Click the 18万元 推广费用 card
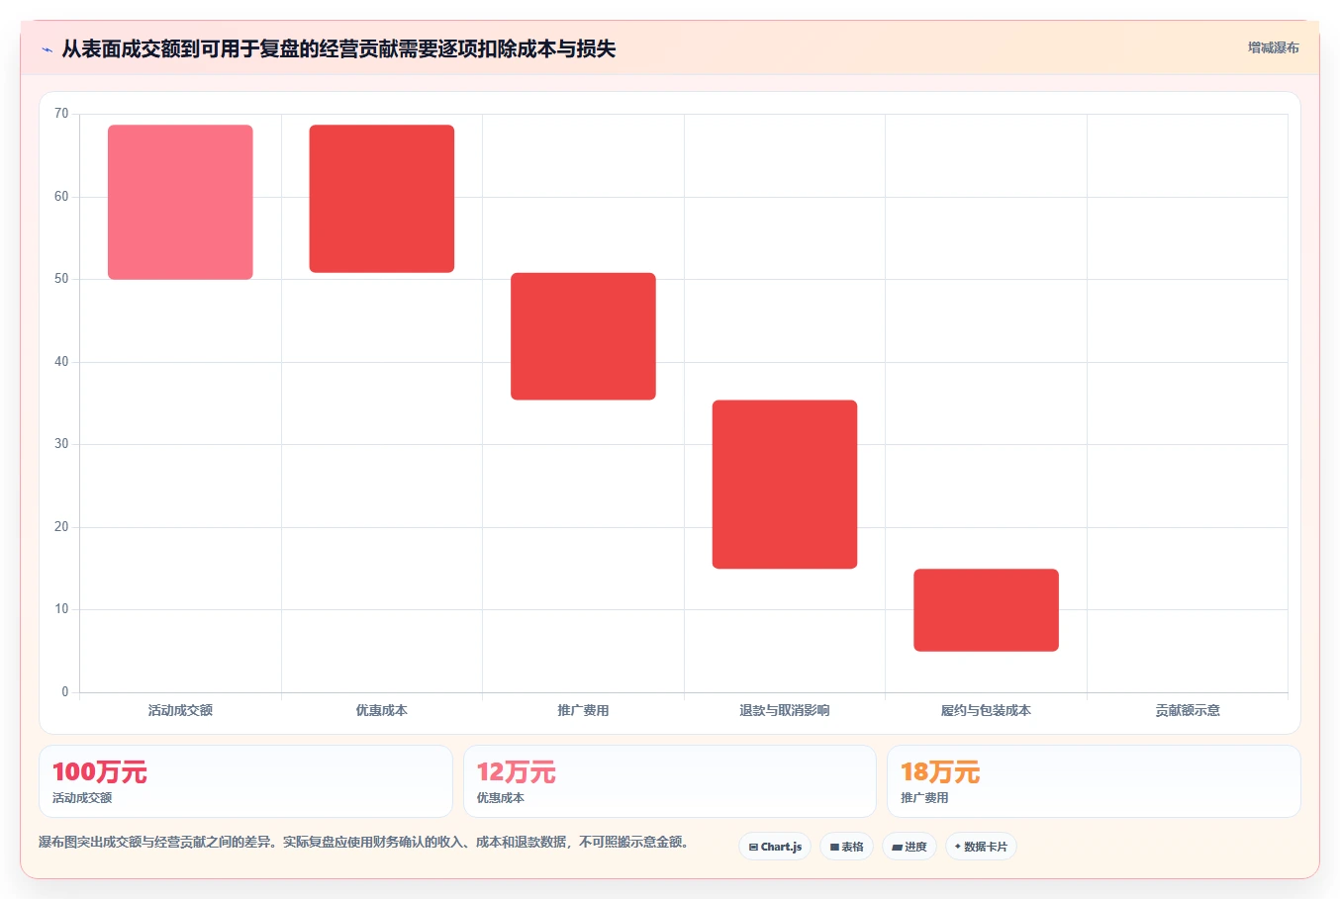Screen dimensions: 1340x899 1094,781
